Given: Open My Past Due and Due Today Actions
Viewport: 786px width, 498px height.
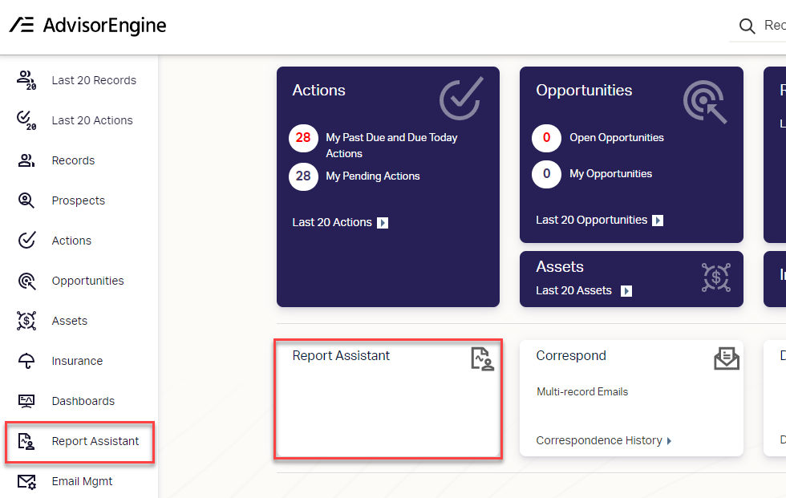Looking at the screenshot, I should 391,145.
